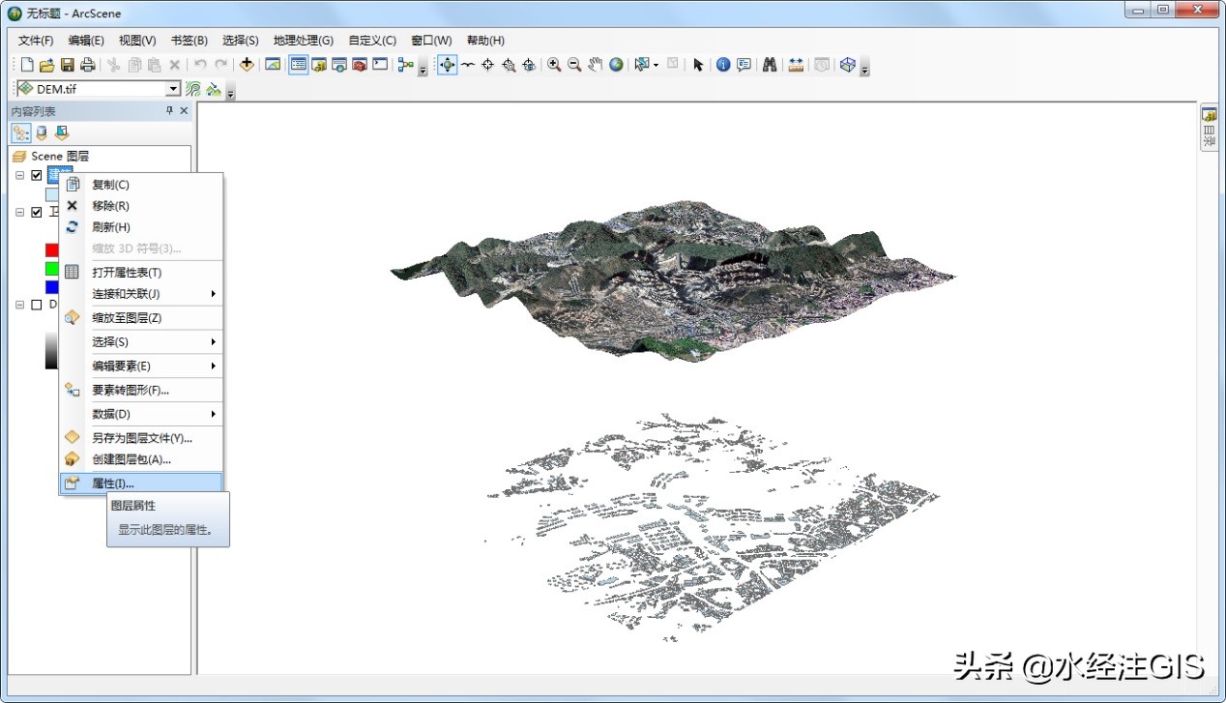Select the Pan hand tool
The image size is (1226, 703).
pyautogui.click(x=595, y=65)
